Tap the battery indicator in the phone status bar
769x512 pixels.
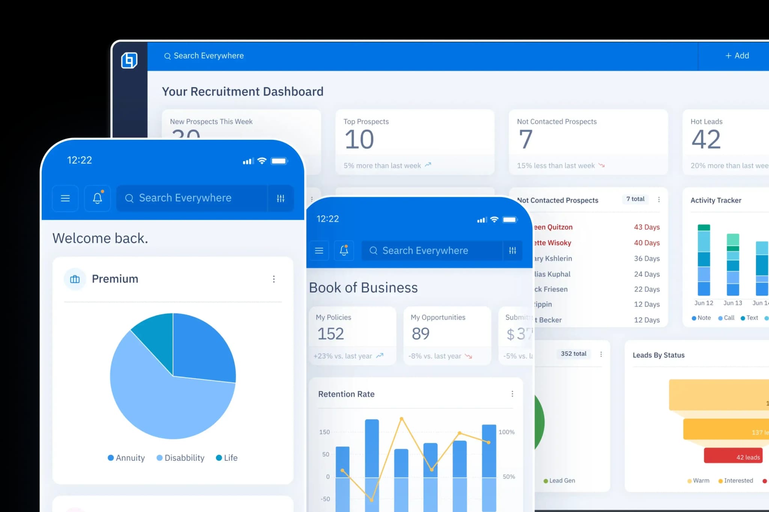(279, 161)
